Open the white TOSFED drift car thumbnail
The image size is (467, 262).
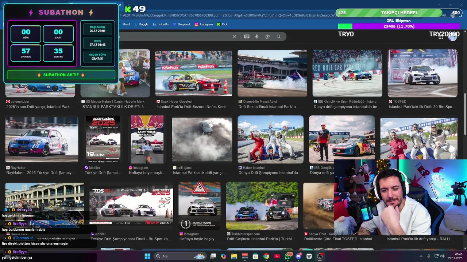422,73
